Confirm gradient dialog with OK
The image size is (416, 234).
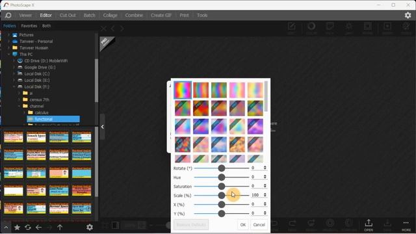point(243,225)
